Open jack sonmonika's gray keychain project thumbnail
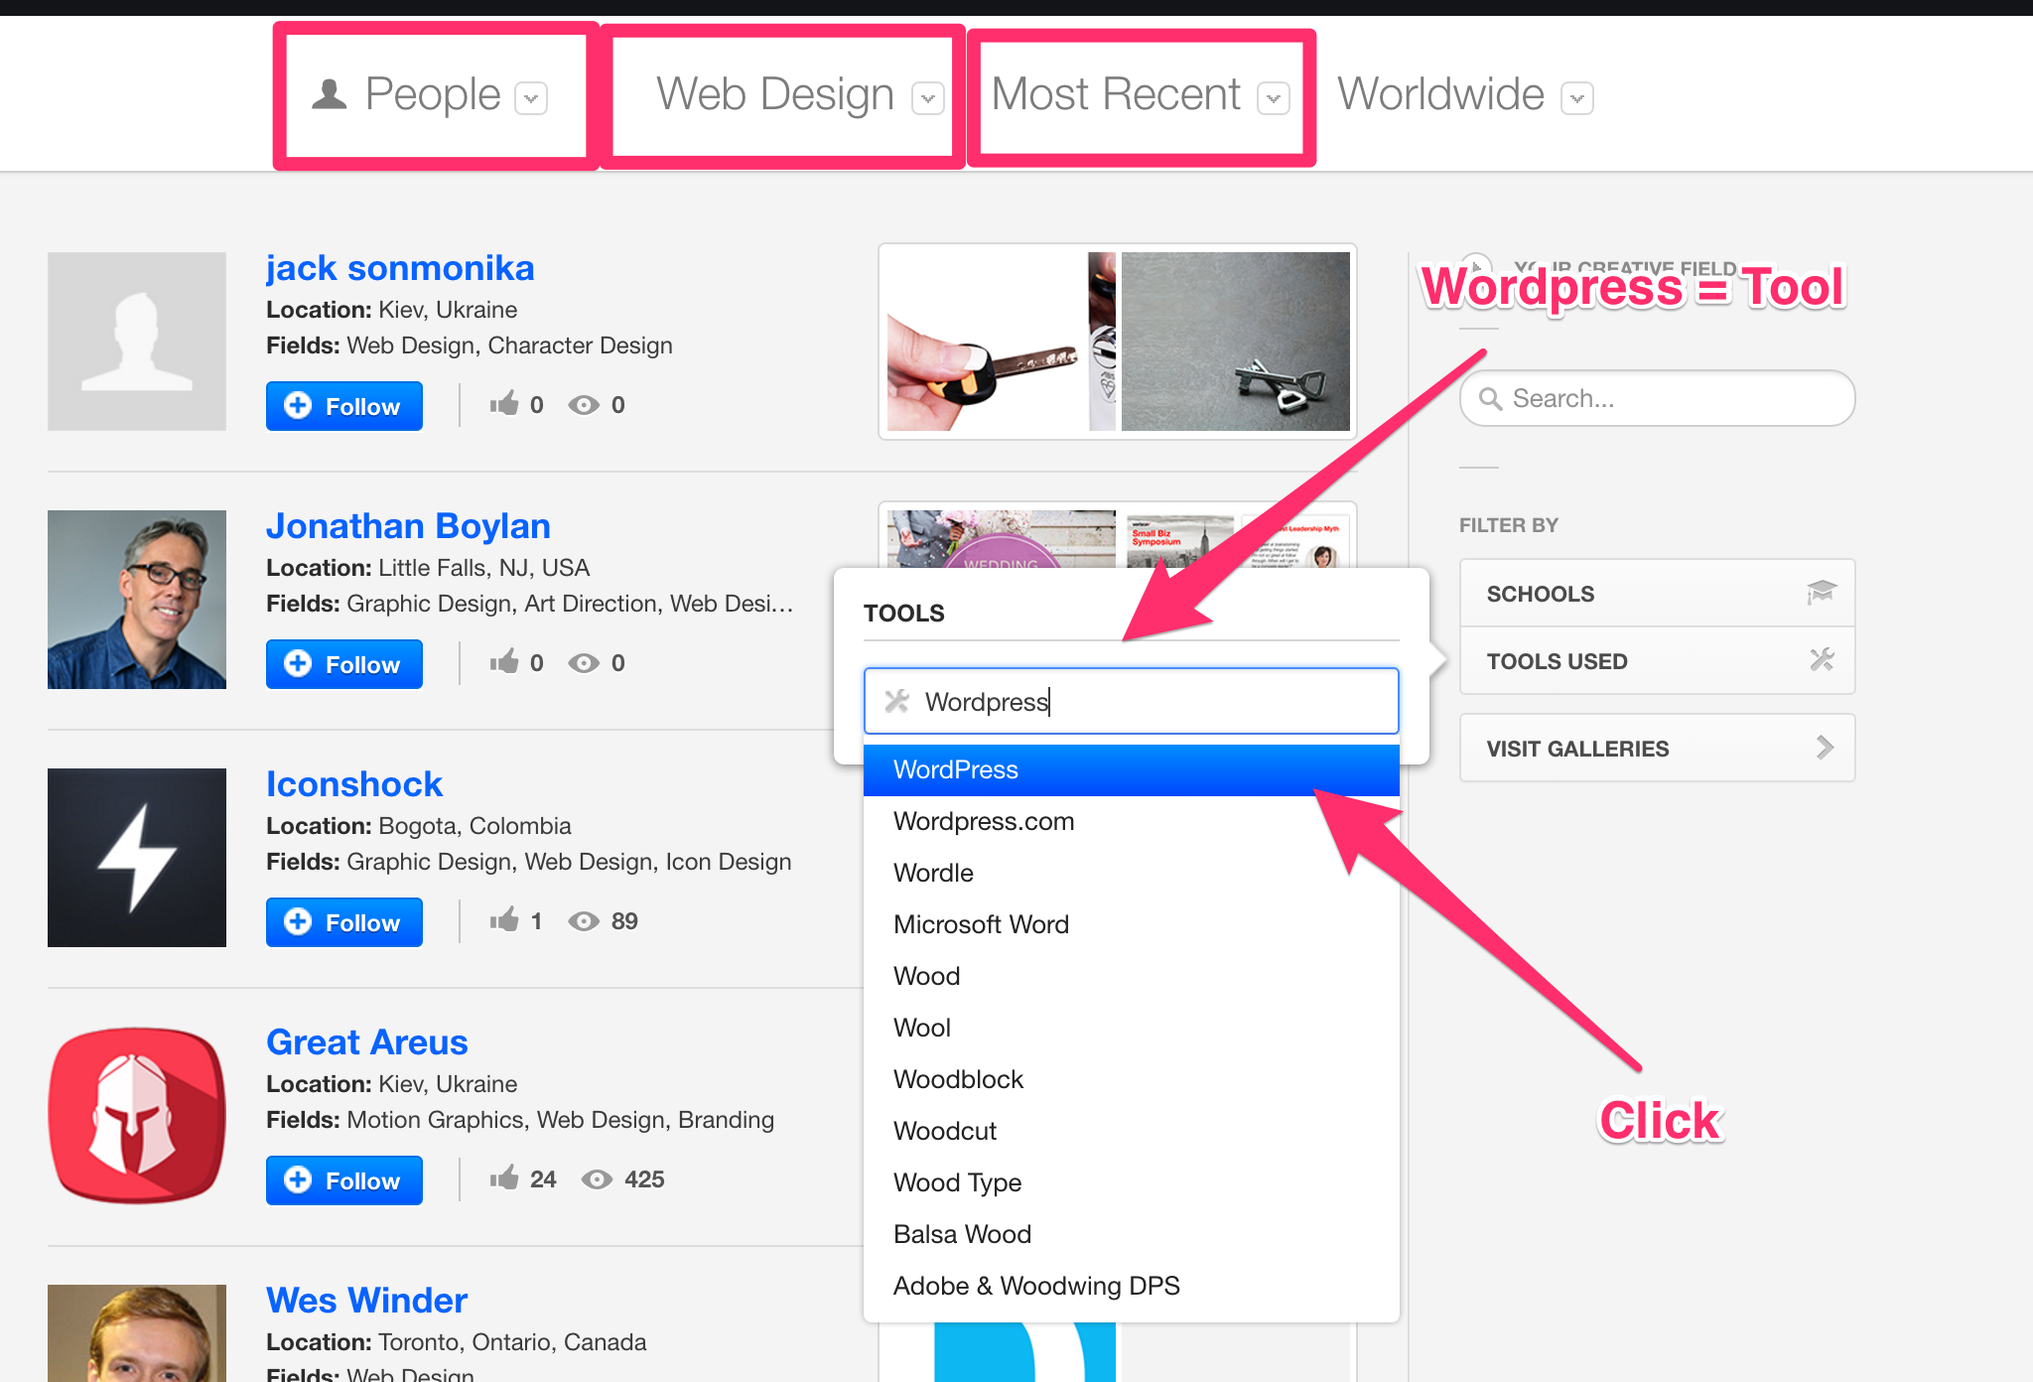Viewport: 2033px width, 1382px height. click(x=1236, y=342)
